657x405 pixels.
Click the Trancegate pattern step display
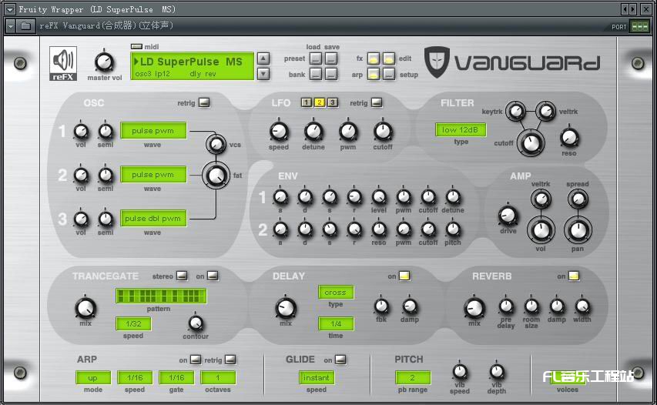(161, 296)
